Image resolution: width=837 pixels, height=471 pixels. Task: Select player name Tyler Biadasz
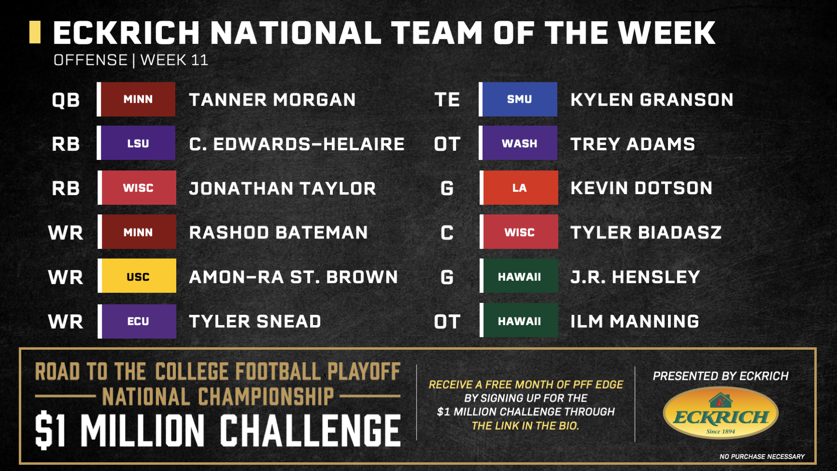[x=646, y=233]
